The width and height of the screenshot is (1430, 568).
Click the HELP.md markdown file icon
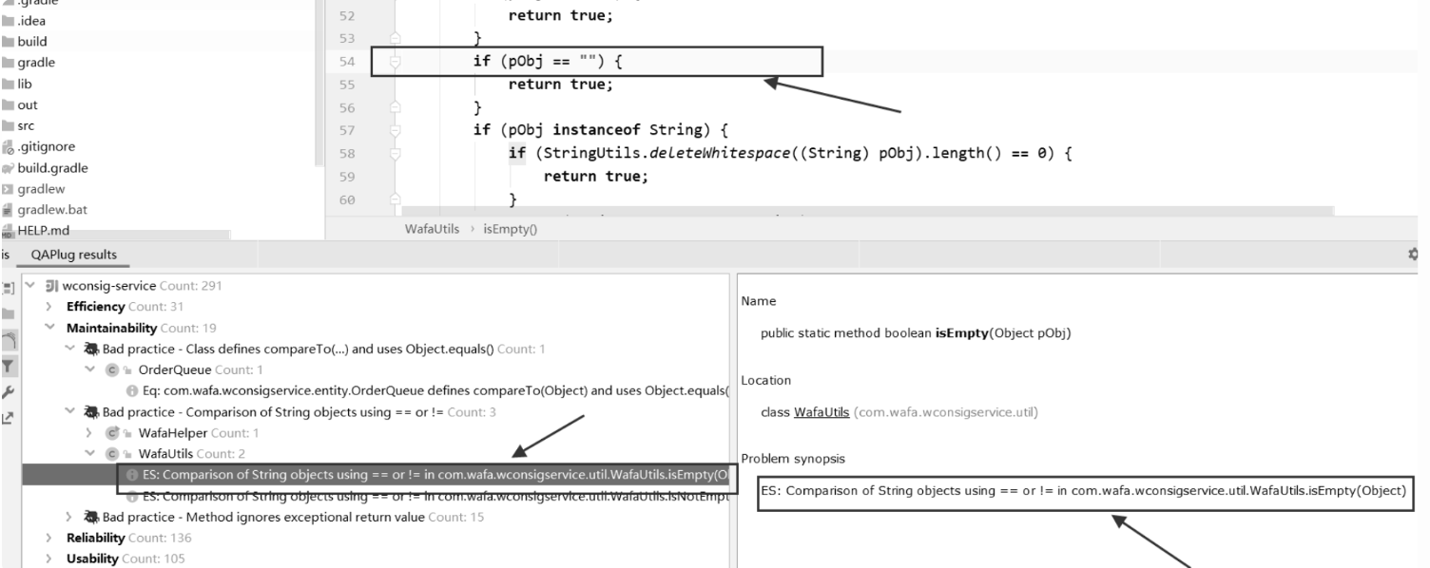coord(9,231)
